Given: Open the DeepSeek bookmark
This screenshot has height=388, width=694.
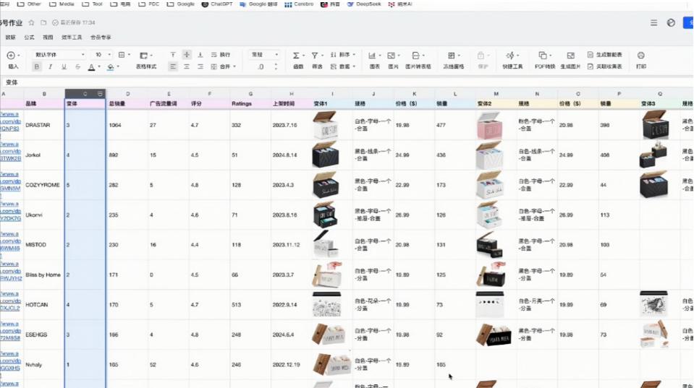Looking at the screenshot, I should point(364,4).
